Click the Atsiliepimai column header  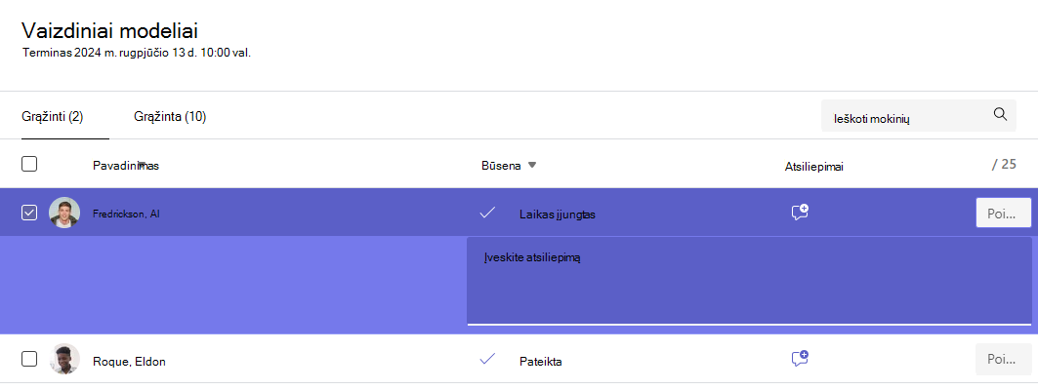coord(813,167)
